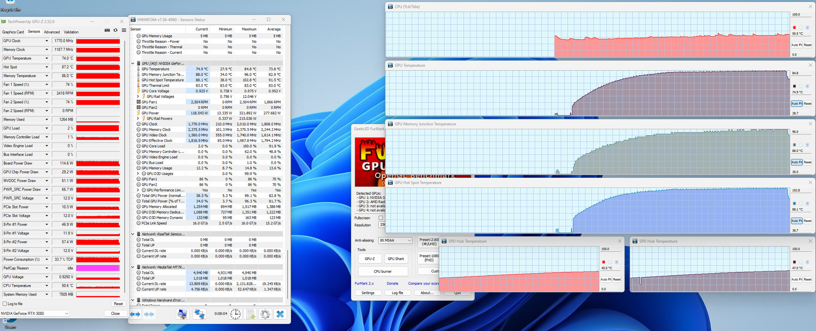This screenshot has width=816, height=331.
Task: Switch to the Graphics Card tab
Action: (13, 32)
